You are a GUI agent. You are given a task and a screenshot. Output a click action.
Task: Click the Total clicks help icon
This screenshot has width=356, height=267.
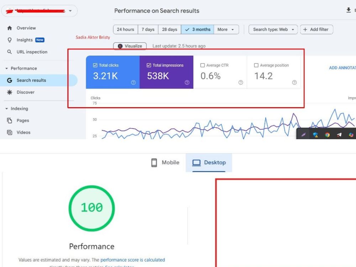point(133,83)
